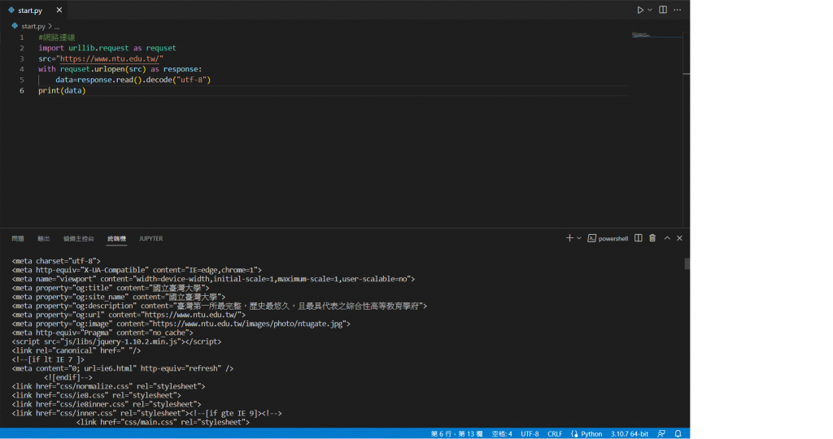This screenshot has height=439, width=833.
Task: Change end of line sequence CRLF
Action: [x=555, y=433]
